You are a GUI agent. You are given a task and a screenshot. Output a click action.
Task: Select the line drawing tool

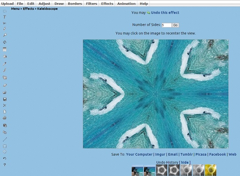pos(5,139)
